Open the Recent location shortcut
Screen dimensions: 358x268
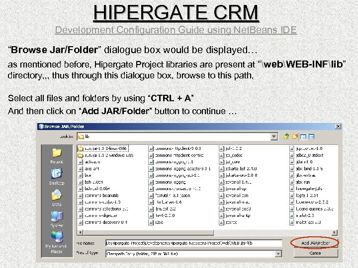point(57,156)
